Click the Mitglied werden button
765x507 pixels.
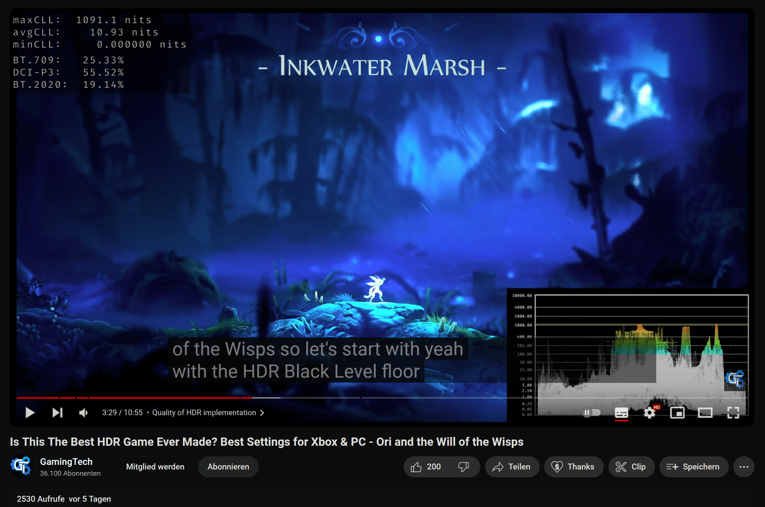[155, 467]
